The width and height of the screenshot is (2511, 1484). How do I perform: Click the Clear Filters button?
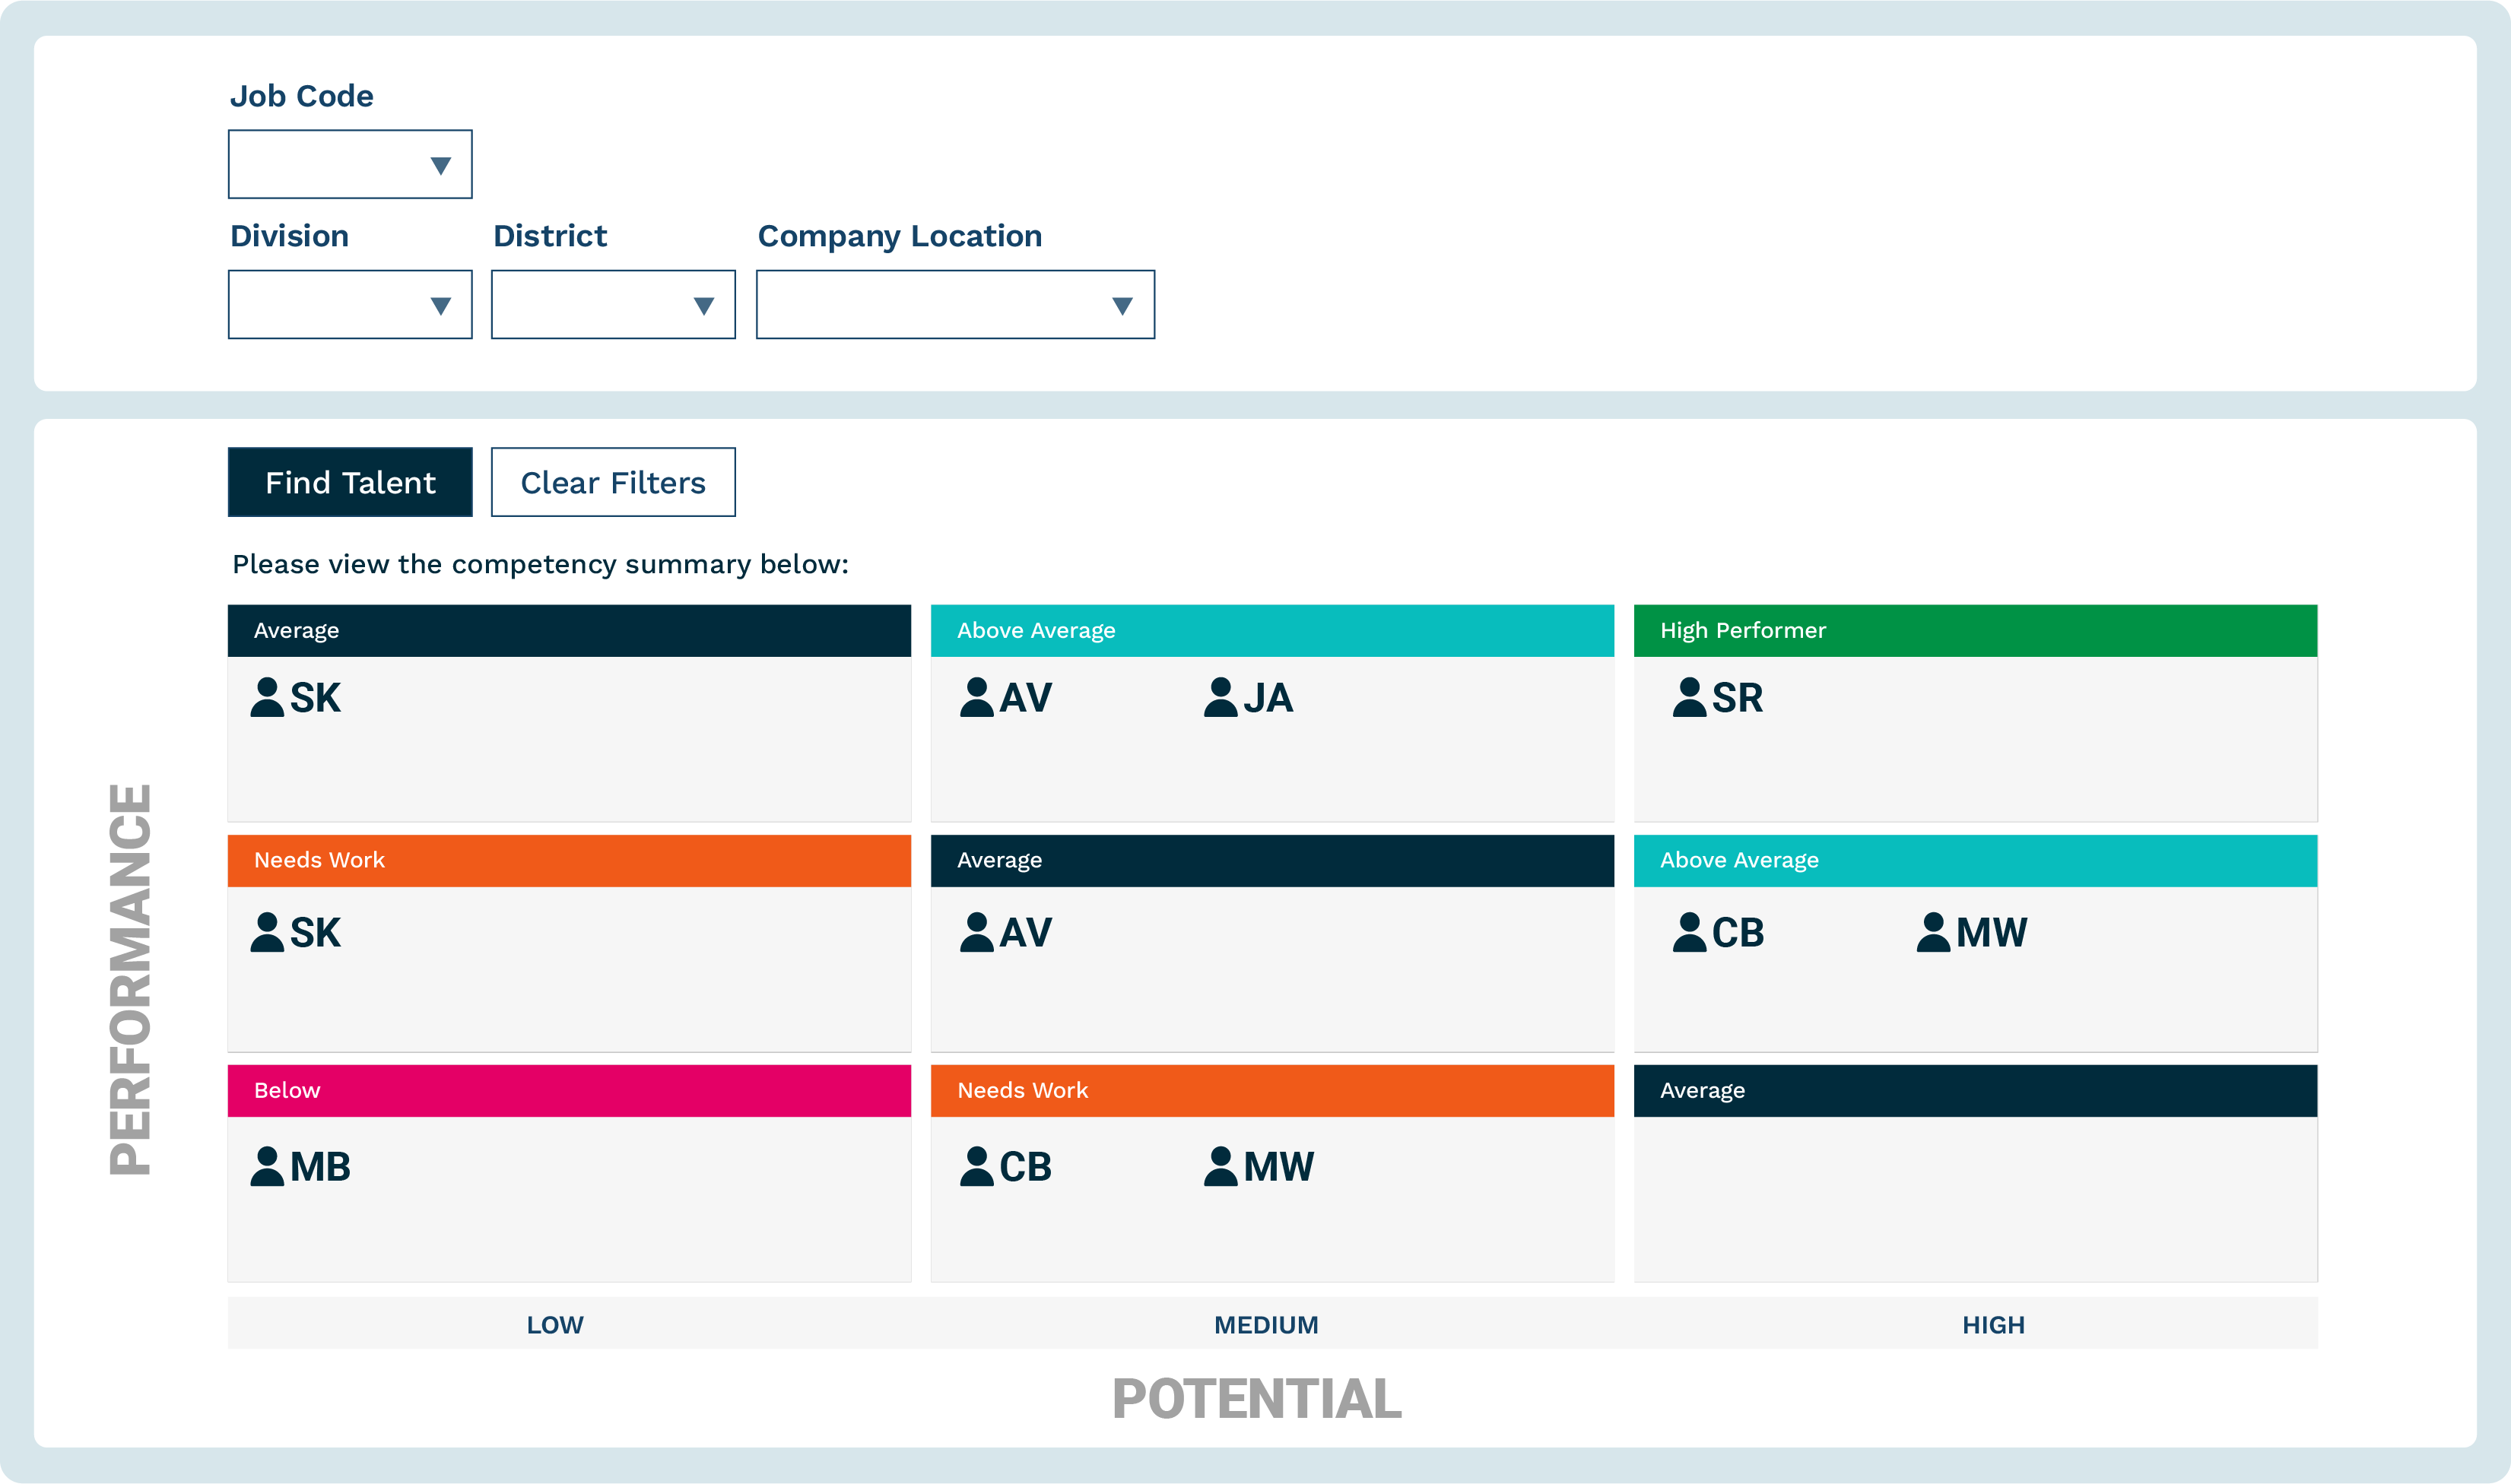613,482
